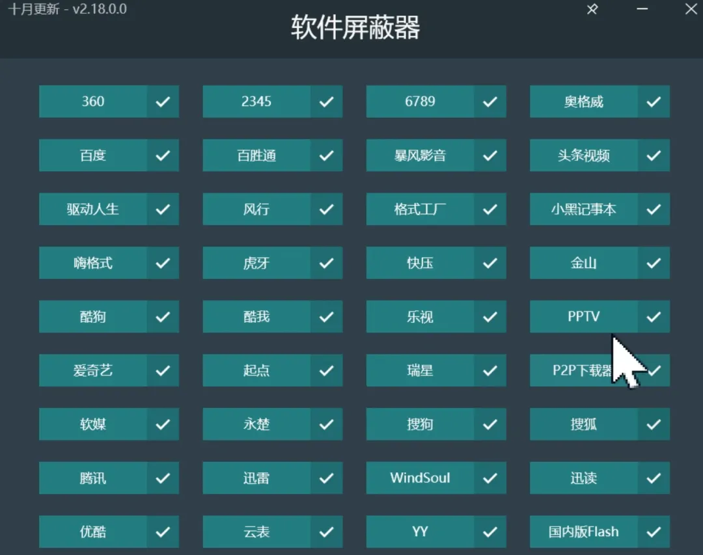The height and width of the screenshot is (555, 703).
Task: Toggle the 奥格威 checkmark
Action: tap(654, 102)
